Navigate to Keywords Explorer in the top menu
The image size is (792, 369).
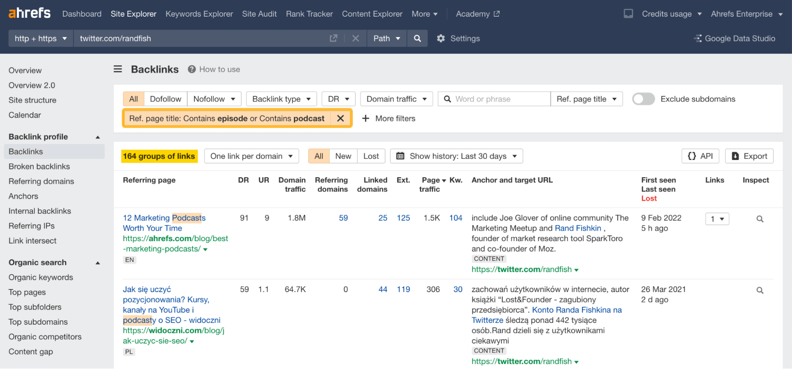(199, 13)
